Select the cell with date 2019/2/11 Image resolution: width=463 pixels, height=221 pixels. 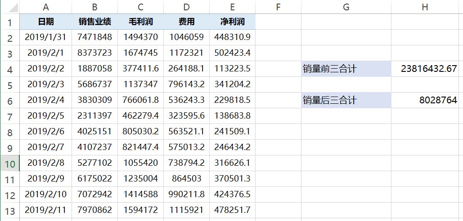(x=46, y=210)
